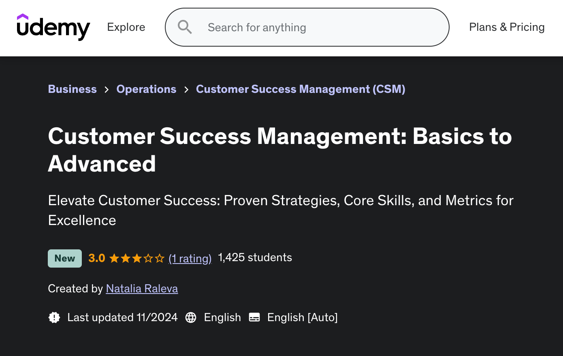This screenshot has width=563, height=356.
Task: Click the globe language icon
Action: click(191, 317)
